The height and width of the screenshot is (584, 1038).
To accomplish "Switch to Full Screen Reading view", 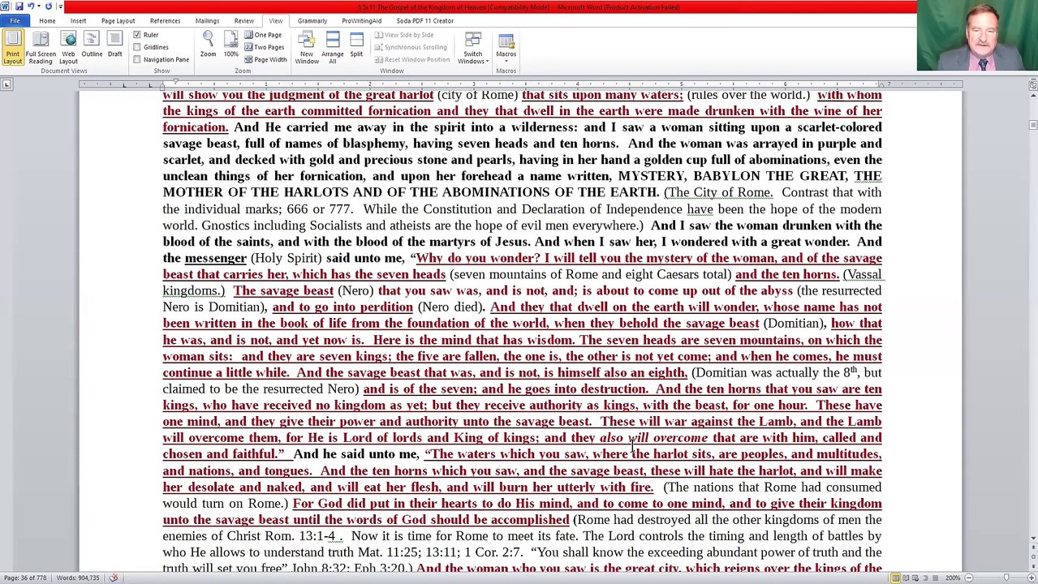I will pyautogui.click(x=41, y=47).
